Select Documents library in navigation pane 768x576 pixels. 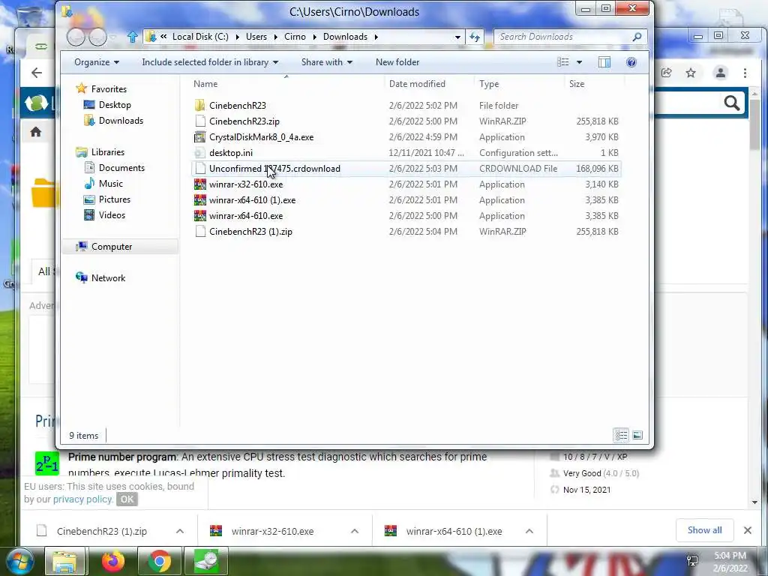click(121, 168)
